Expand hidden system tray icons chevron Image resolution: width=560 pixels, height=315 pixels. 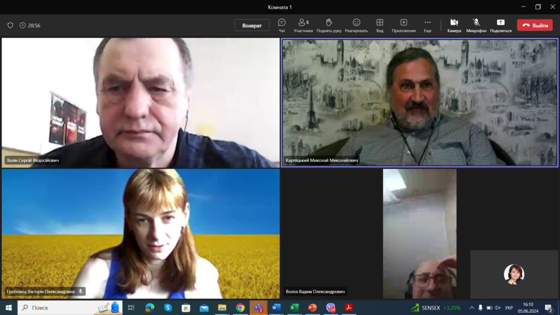pyautogui.click(x=471, y=308)
